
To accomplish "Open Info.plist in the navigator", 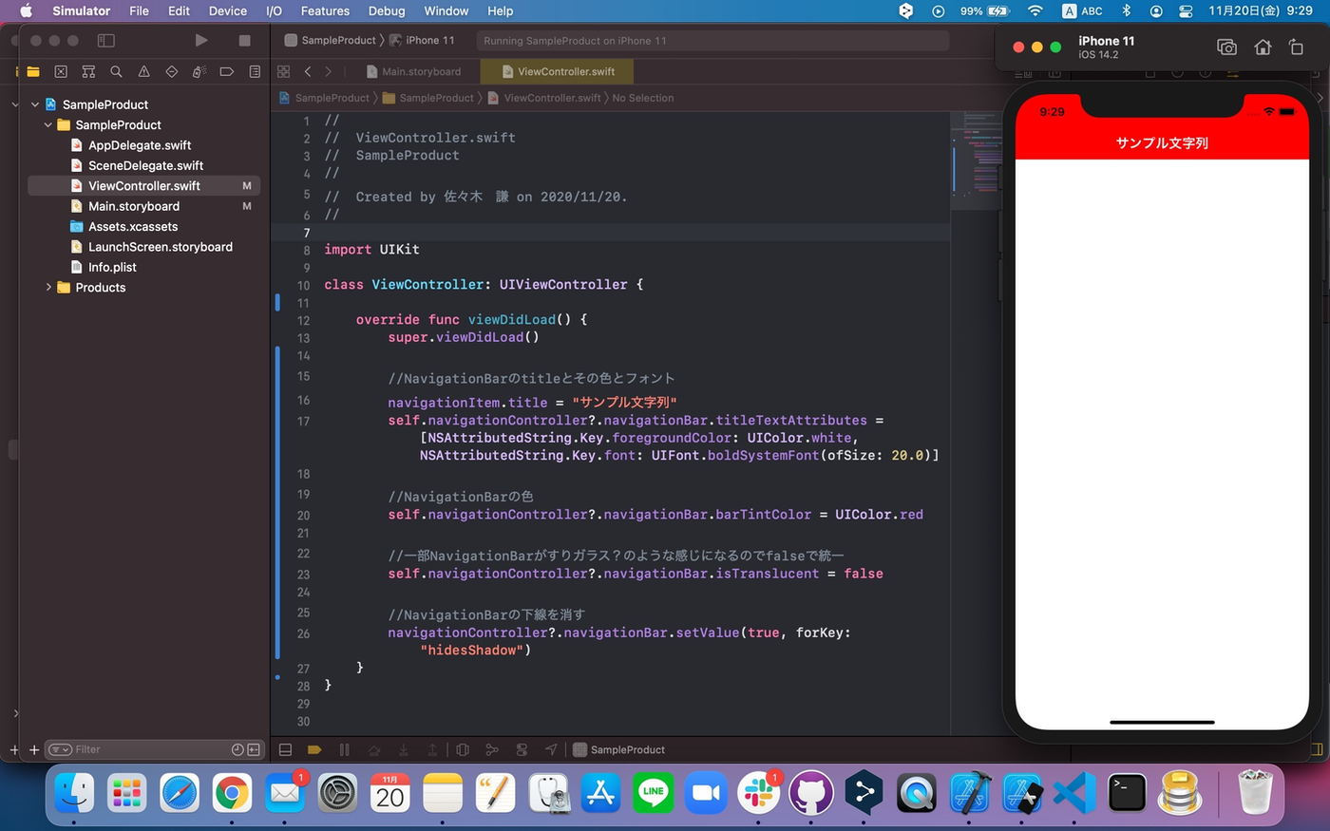I will pos(112,267).
